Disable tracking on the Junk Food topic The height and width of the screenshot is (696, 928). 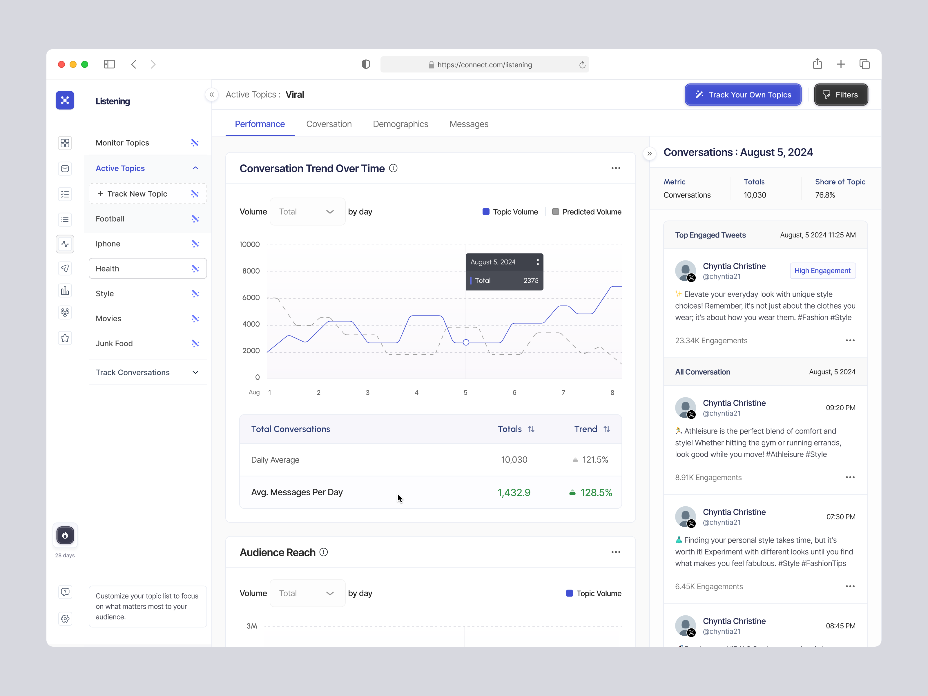click(x=195, y=343)
